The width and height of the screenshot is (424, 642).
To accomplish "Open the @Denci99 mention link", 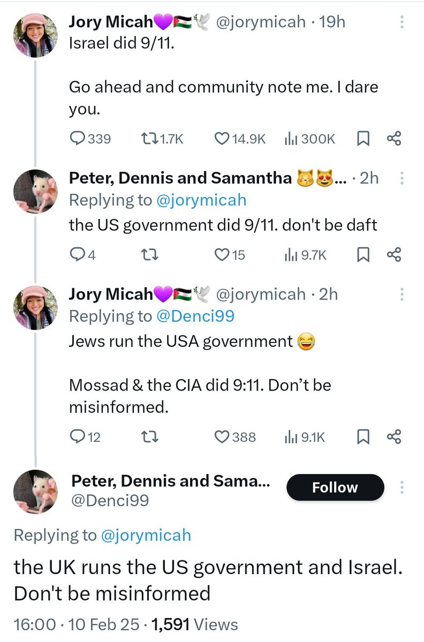I will (x=195, y=316).
